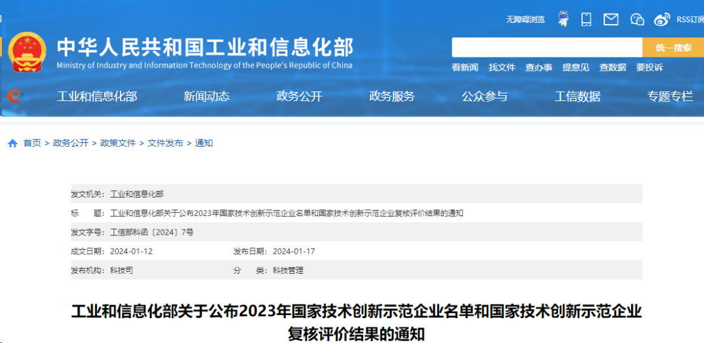704x343 pixels.
Task: Select document number 工信部科函〔2024〕7号
Action: point(152,233)
